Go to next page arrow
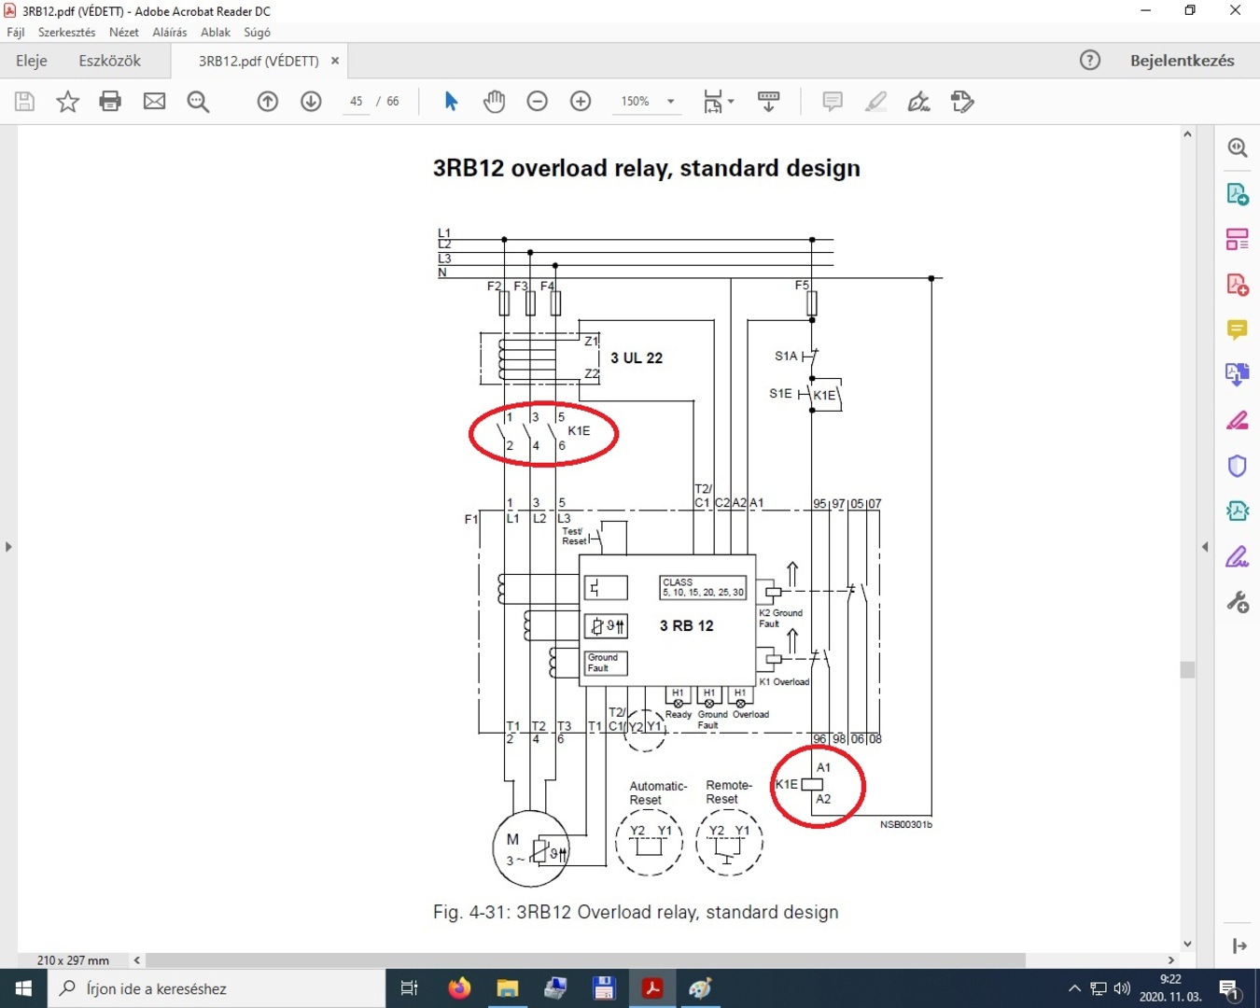The height and width of the screenshot is (1008, 1260). (311, 101)
